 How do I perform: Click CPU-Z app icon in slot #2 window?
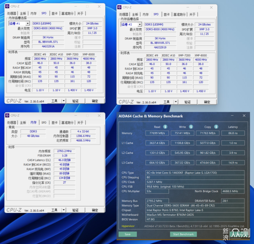(119, 7)
